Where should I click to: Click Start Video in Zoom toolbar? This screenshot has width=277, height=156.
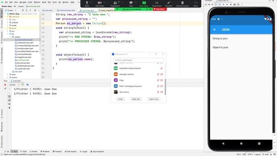tap(100, 3)
